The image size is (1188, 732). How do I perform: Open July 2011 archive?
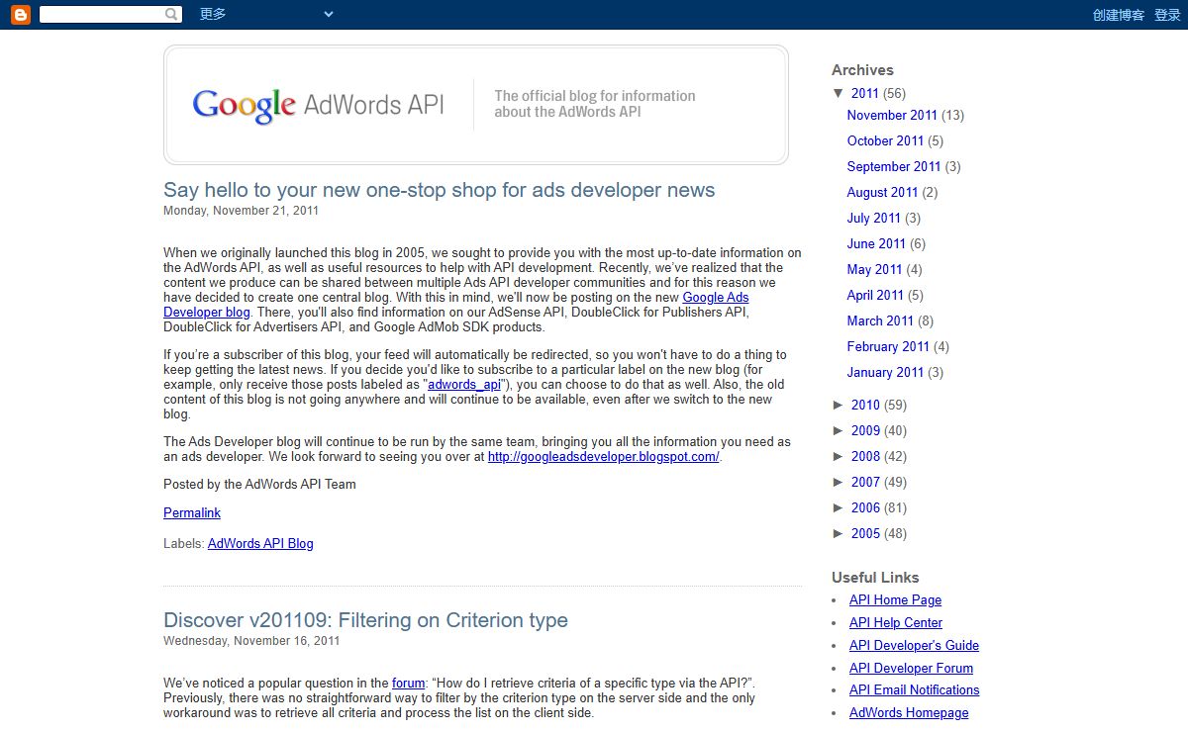(874, 218)
